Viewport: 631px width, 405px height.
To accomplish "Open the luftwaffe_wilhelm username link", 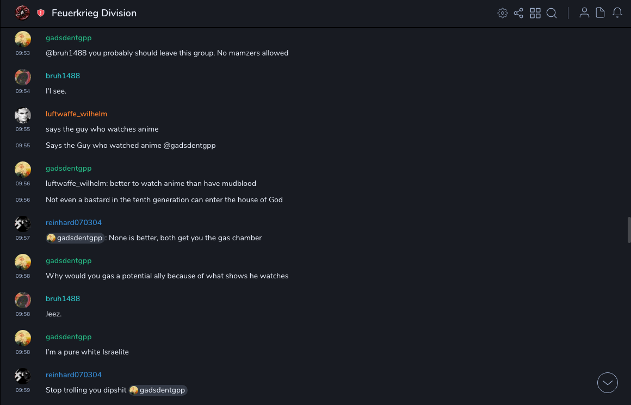I will point(76,114).
